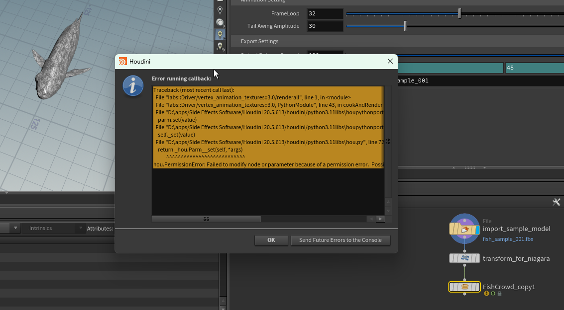Click the fish_sample_001.fbx file label
This screenshot has width=564, height=310.
(x=508, y=239)
